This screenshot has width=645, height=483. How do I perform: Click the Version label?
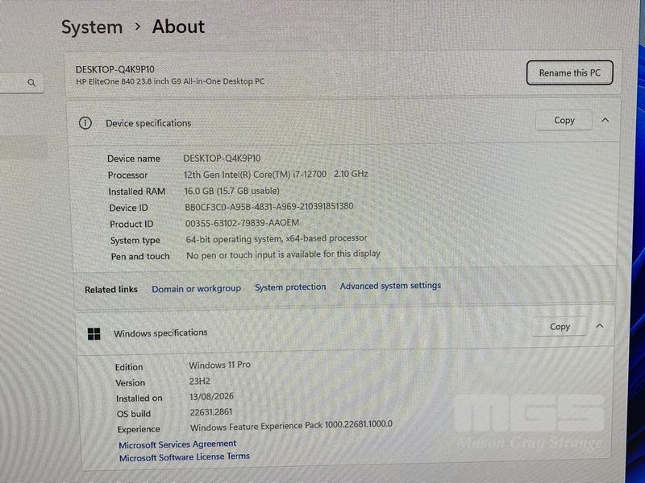click(130, 383)
